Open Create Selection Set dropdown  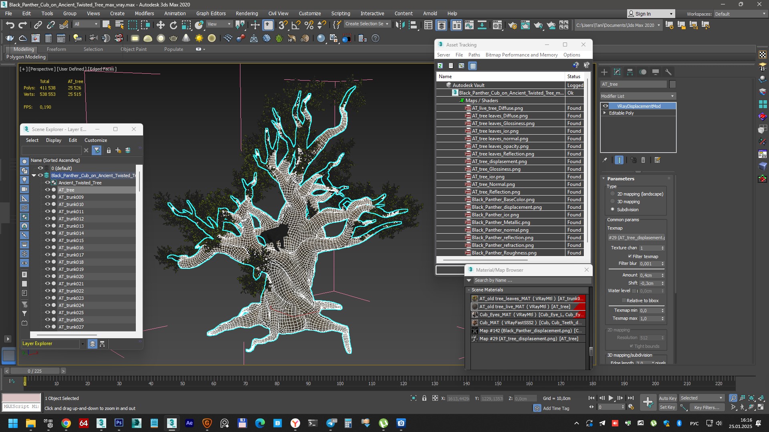pyautogui.click(x=367, y=24)
